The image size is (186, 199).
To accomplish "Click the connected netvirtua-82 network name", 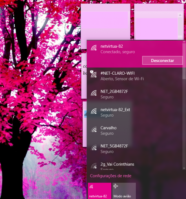I will pos(112,46).
